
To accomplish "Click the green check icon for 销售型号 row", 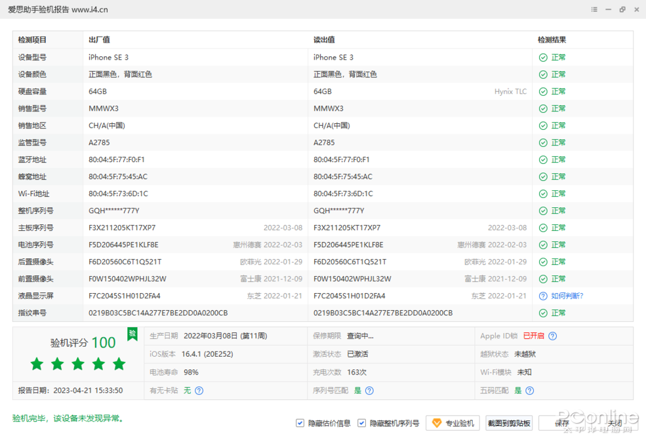I will tap(543, 109).
